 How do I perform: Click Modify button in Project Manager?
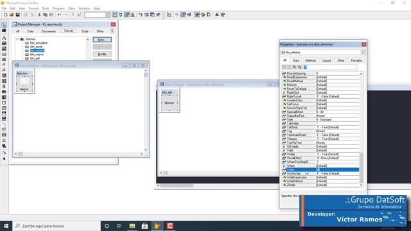pos(102,54)
